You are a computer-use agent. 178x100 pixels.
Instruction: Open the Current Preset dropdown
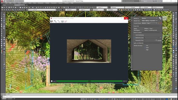pyautogui.click(x=150, y=23)
